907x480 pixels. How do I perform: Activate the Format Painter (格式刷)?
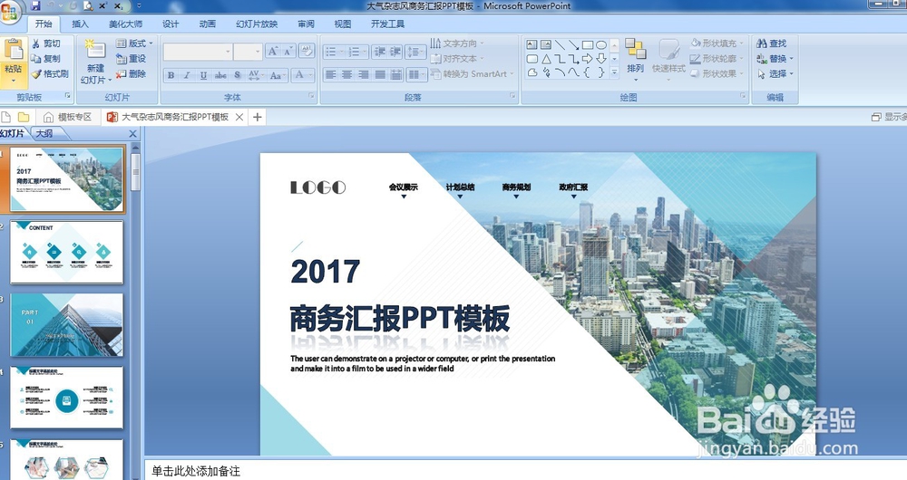point(50,73)
